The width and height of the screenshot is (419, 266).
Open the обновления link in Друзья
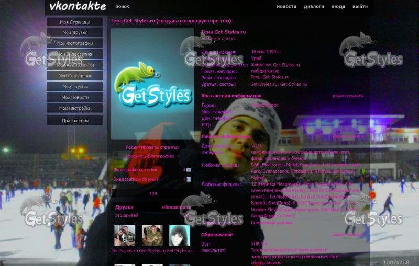pos(176,207)
